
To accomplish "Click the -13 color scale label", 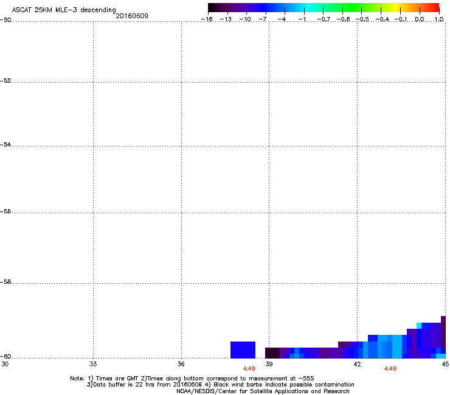I will point(226,19).
